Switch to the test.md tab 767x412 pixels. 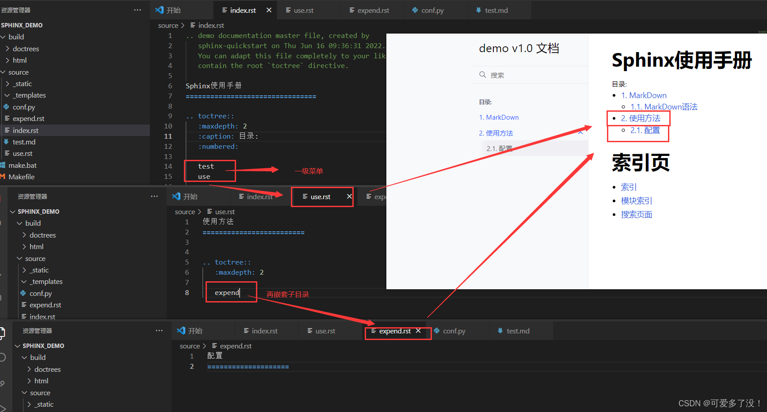tap(496, 10)
